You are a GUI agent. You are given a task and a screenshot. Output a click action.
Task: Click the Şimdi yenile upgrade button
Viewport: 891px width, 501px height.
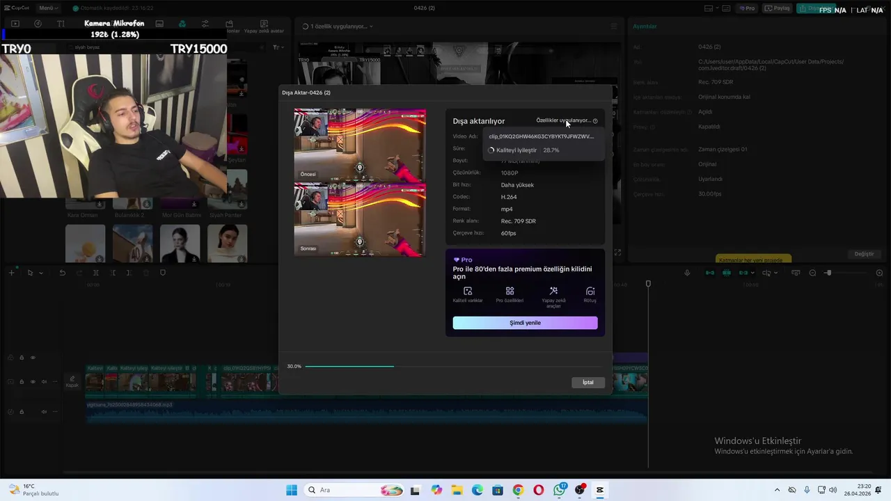coord(525,323)
